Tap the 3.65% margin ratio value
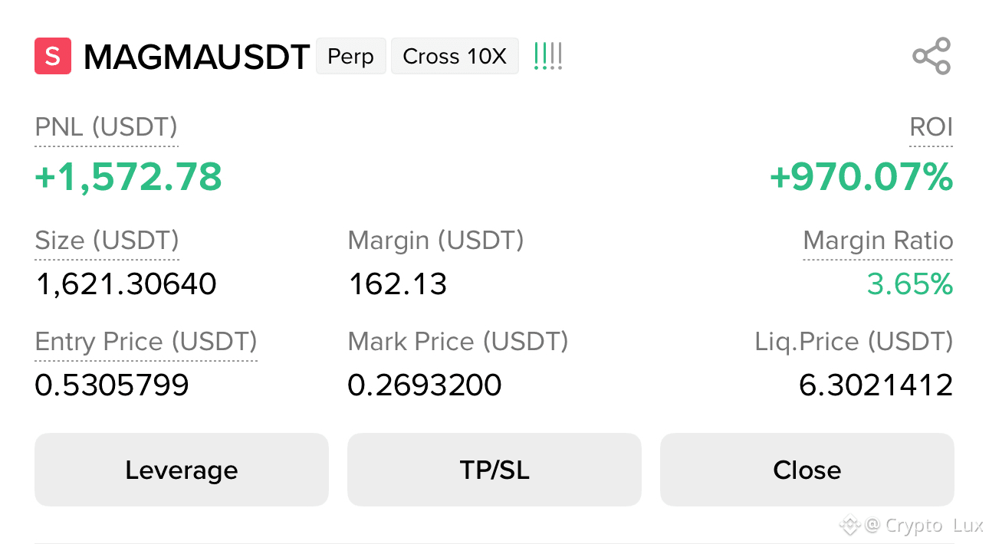The image size is (989, 544). pyautogui.click(x=910, y=284)
